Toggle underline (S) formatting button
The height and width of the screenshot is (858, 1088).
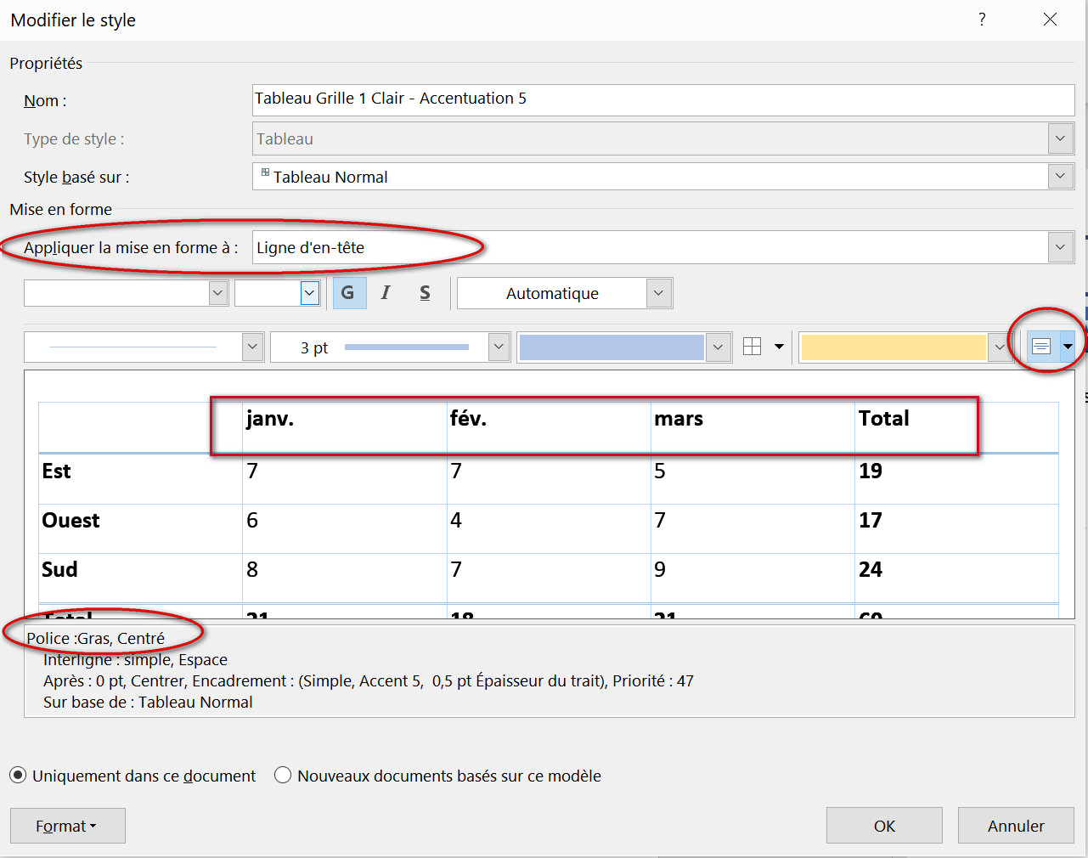[x=425, y=293]
